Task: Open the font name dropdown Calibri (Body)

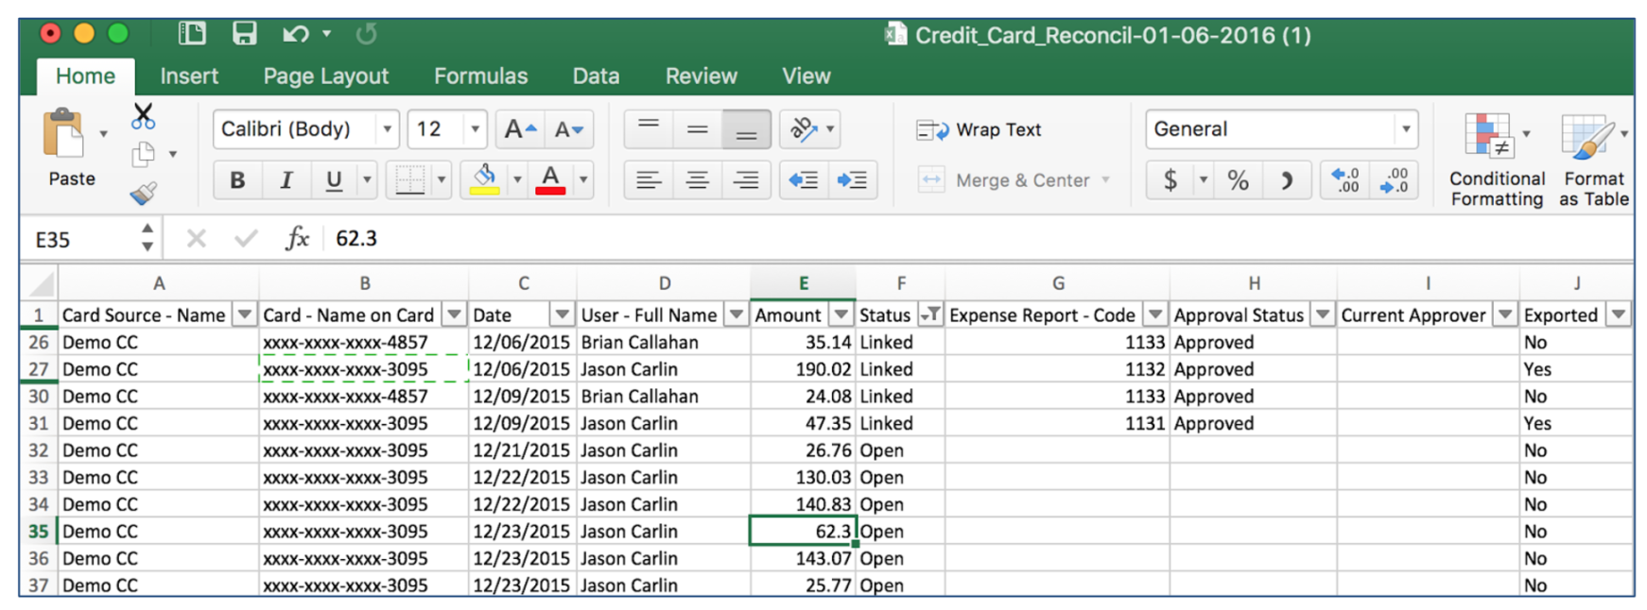Action: (x=388, y=129)
